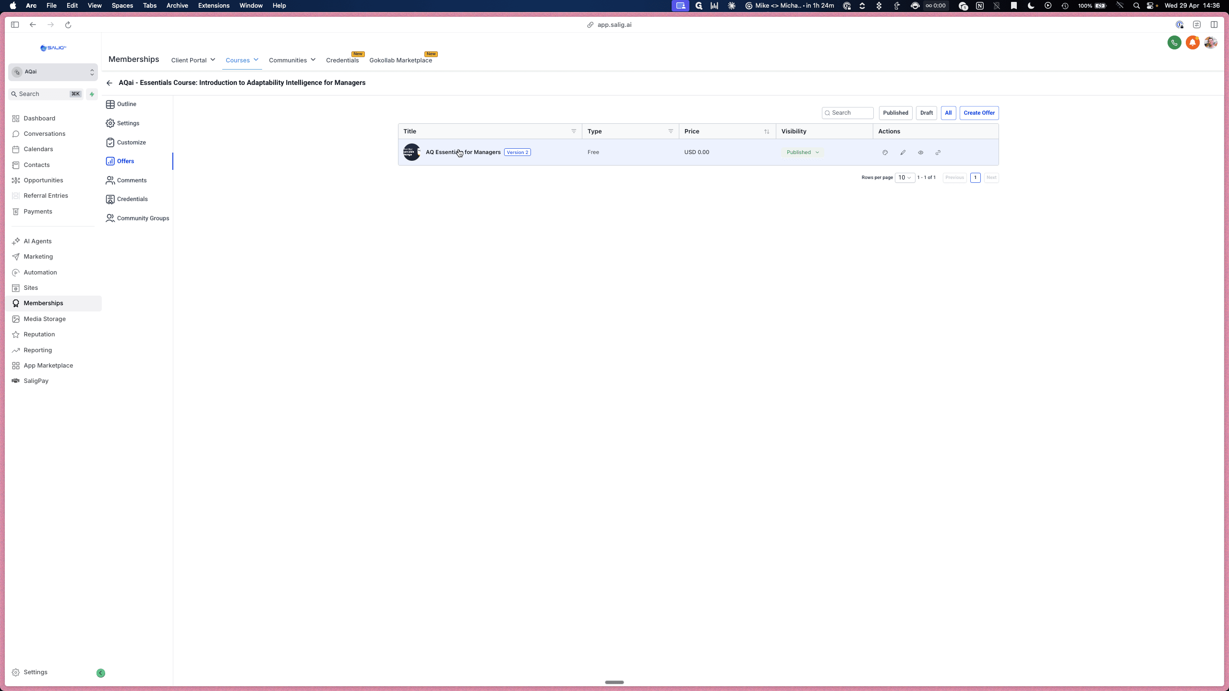Expand the Communities menu
The width and height of the screenshot is (1229, 691).
point(292,60)
